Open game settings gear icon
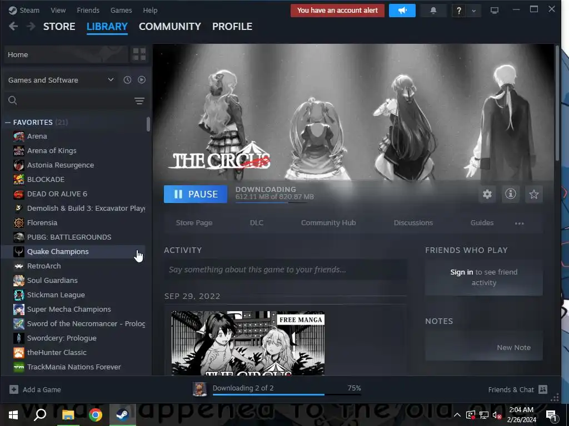The height and width of the screenshot is (426, 569). 487,194
